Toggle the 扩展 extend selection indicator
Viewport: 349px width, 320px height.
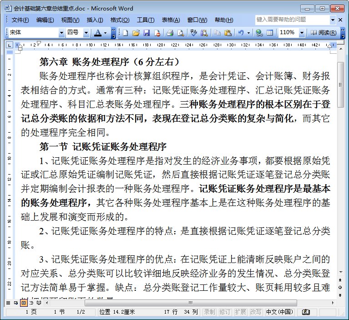point(240,312)
